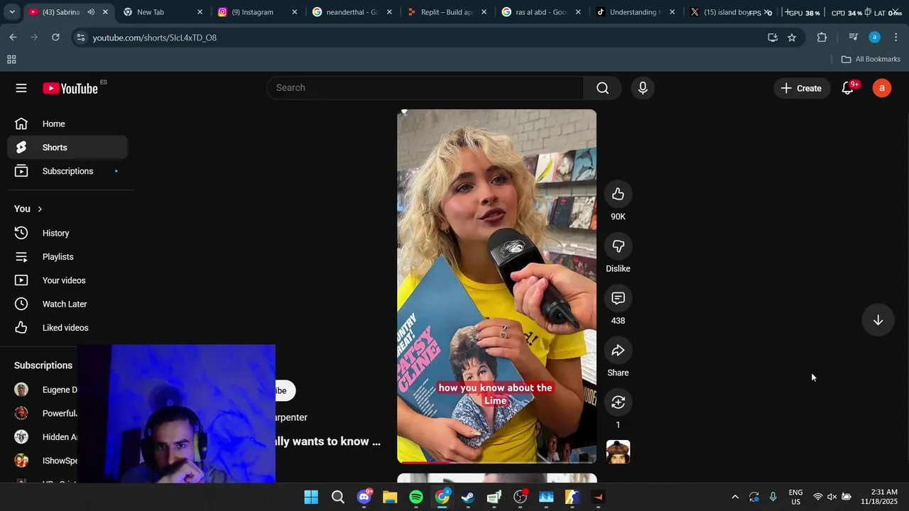The height and width of the screenshot is (511, 909).
Task: Open the clock and date panel
Action: 879,497
